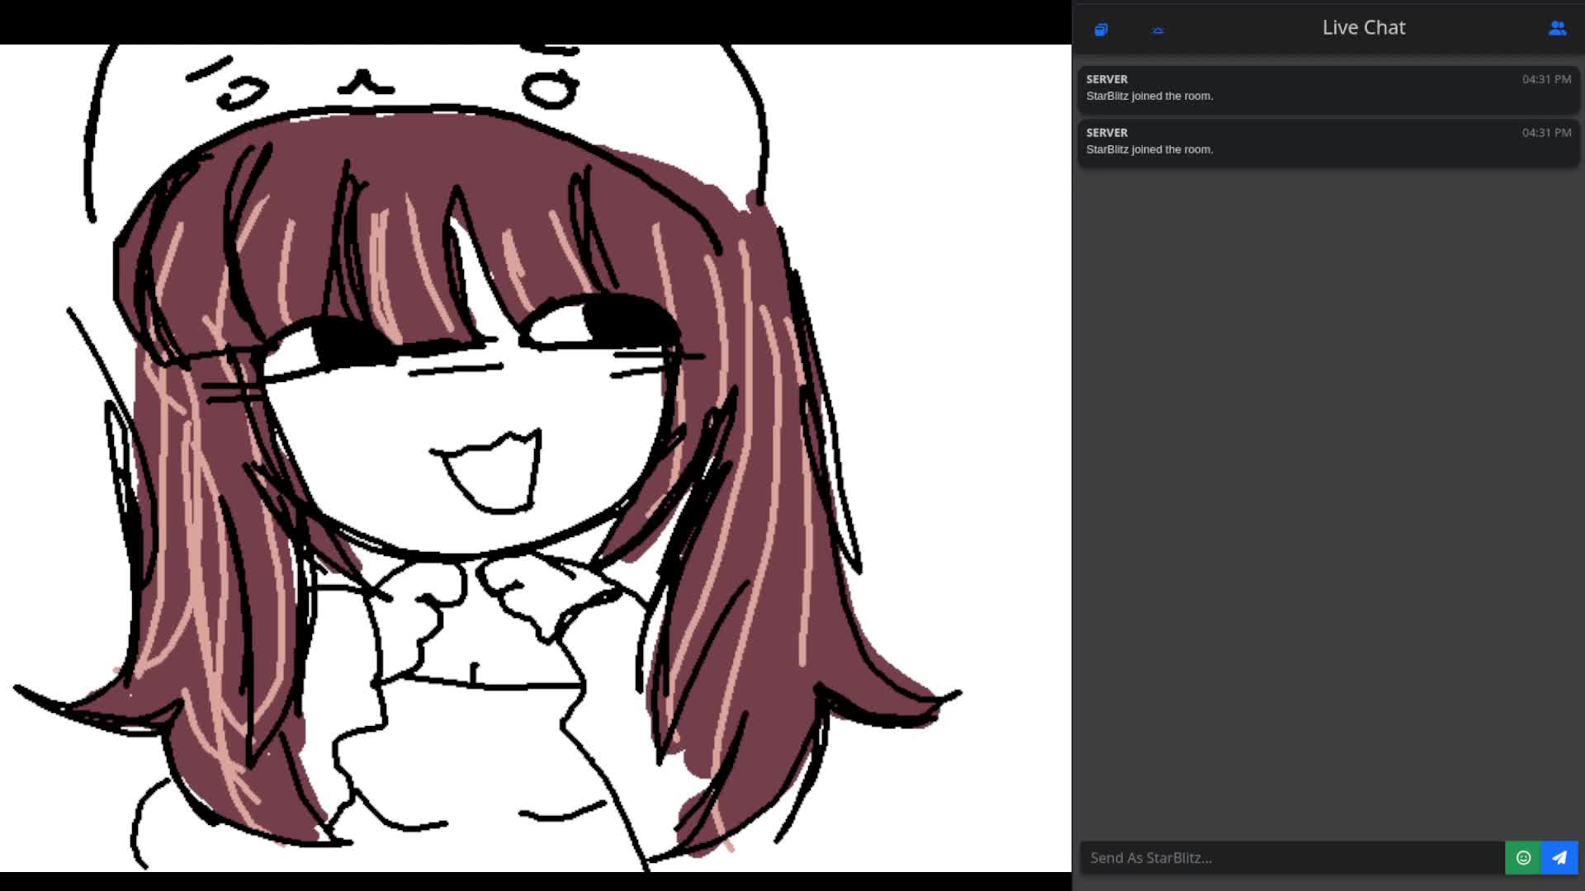Select the first 'StarBlitz joined the room' message

click(1149, 96)
